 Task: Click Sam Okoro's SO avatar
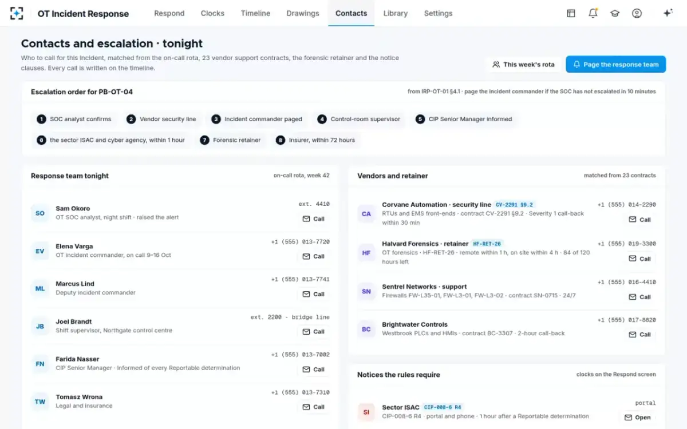pyautogui.click(x=40, y=213)
